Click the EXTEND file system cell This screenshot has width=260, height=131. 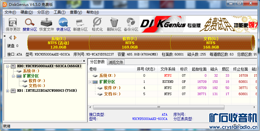[168, 82]
